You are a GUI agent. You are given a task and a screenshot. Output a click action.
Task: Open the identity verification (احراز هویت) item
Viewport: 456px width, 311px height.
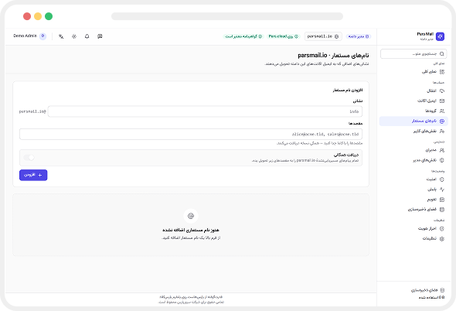(x=413, y=228)
